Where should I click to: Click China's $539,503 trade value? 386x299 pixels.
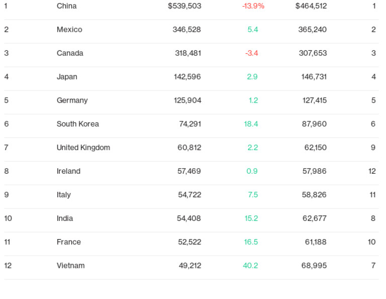[184, 6]
